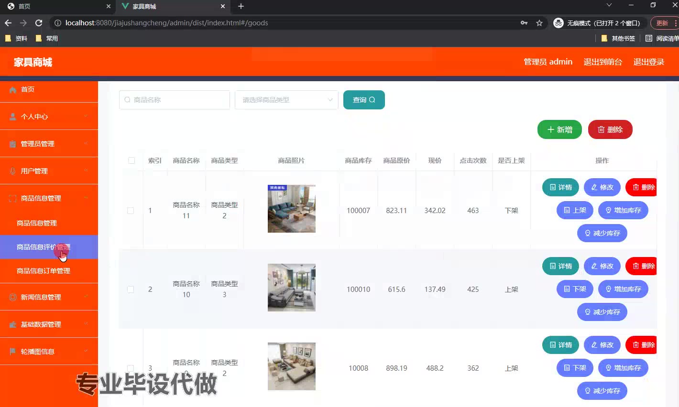
Task: Click the browser reload page icon
Action: pos(39,23)
